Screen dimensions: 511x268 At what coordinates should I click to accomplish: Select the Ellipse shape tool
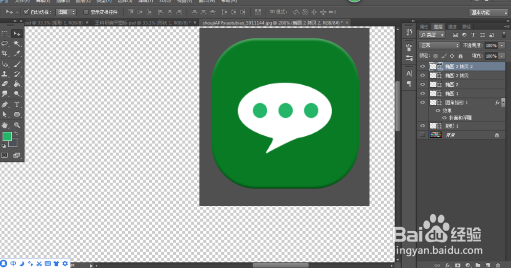17,114
